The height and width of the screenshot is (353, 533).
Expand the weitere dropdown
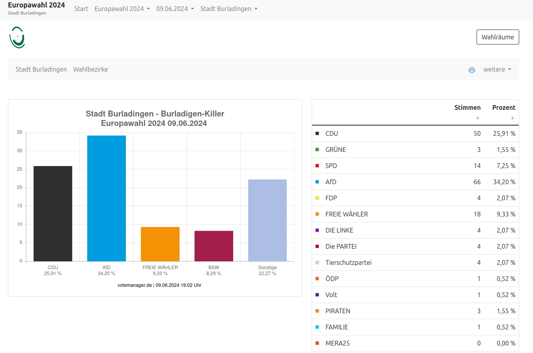497,69
